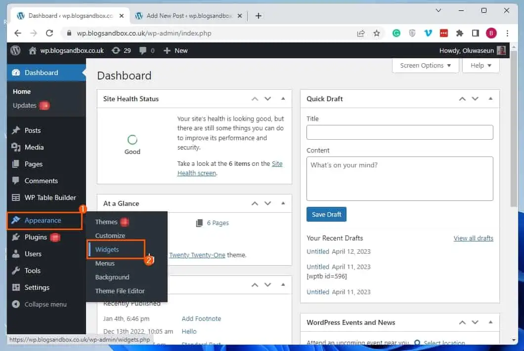Click the share page icon in address bar
Image resolution: width=524 pixels, height=351 pixels.
click(x=361, y=33)
